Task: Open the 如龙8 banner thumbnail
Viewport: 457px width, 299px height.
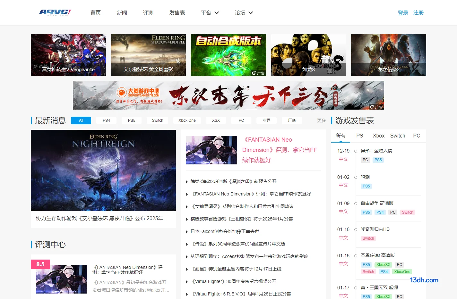Action: (x=308, y=55)
